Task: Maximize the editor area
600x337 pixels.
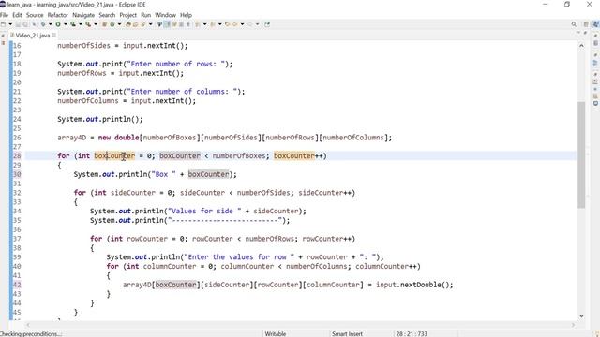Action: pyautogui.click(x=585, y=33)
